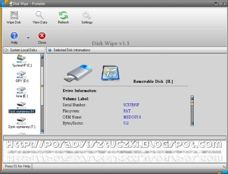Screen dimensions: 228x174
Task: Click the resize grip in status bar
Action: click(x=224, y=166)
